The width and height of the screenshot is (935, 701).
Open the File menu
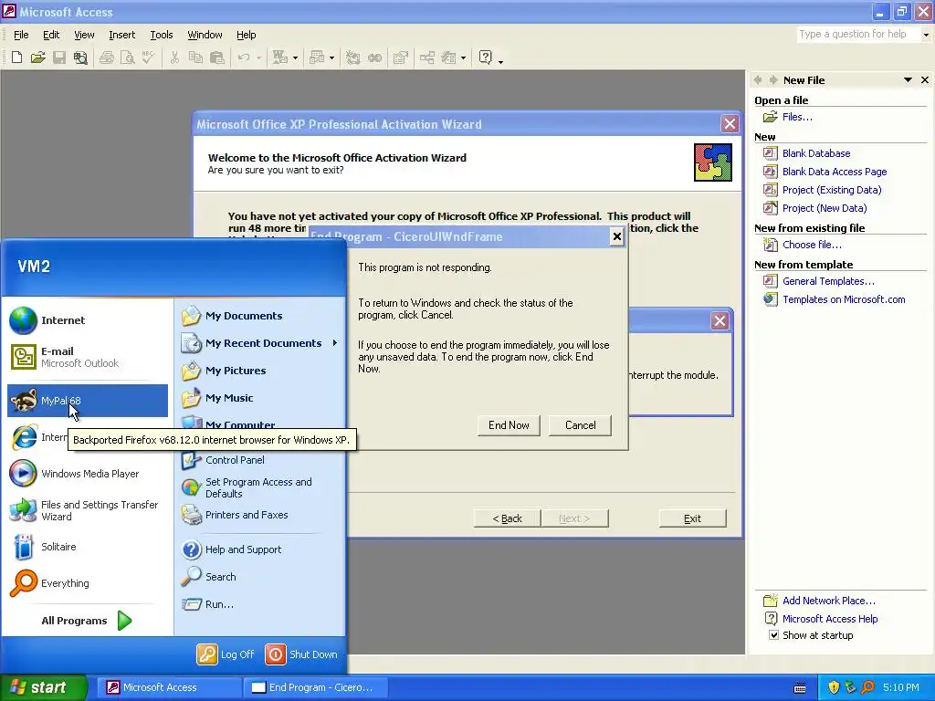point(21,35)
